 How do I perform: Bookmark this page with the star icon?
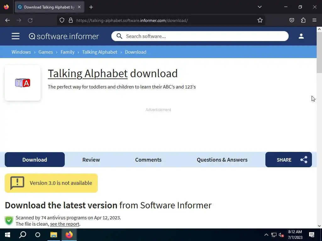pyautogui.click(x=260, y=20)
